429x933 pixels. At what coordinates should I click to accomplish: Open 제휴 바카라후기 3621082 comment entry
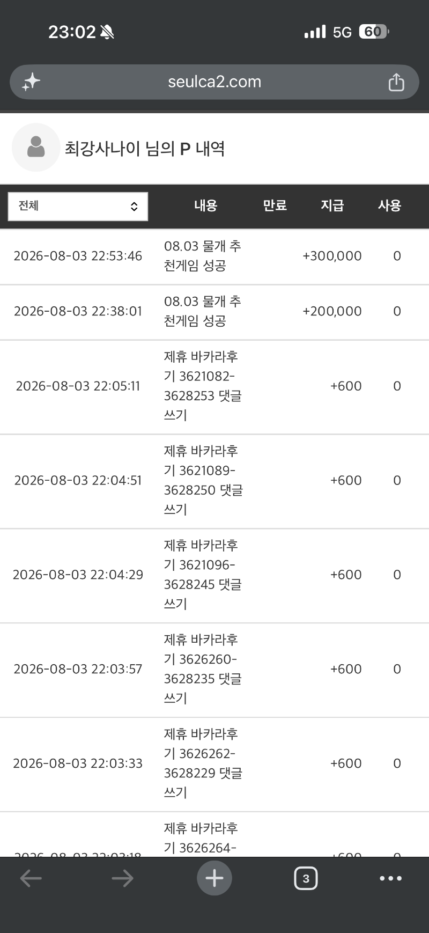click(214, 386)
